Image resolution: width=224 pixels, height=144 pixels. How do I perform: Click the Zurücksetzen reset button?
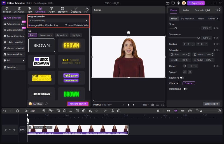(x=211, y=104)
